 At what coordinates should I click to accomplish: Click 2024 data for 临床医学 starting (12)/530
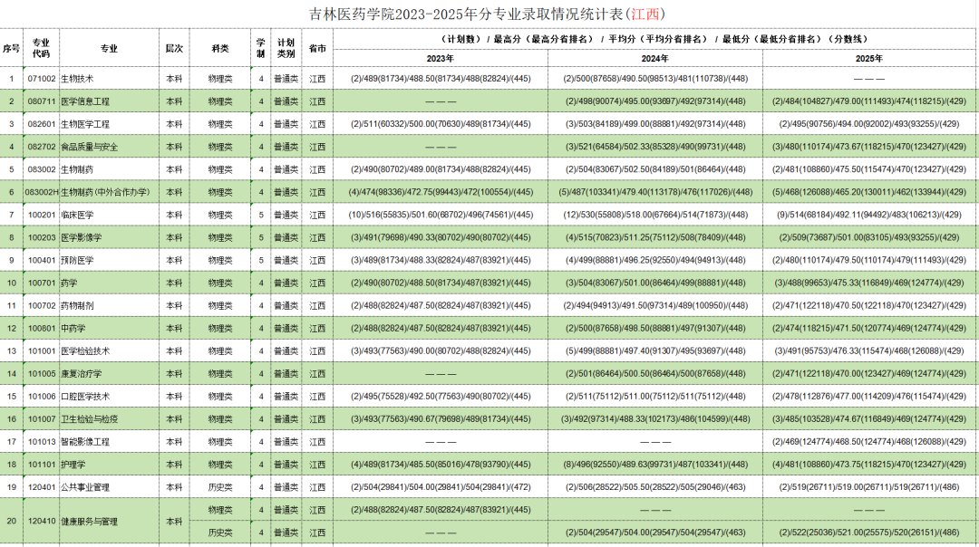[655, 215]
